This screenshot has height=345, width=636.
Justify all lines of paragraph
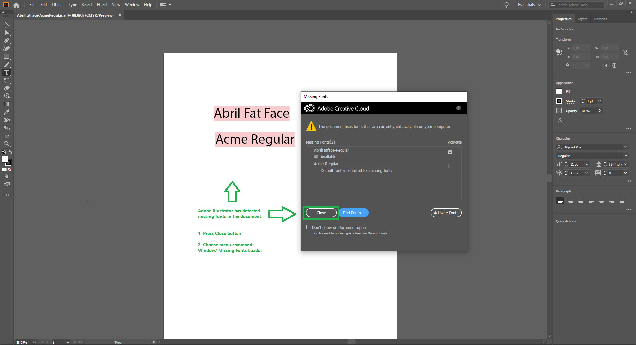[x=622, y=201]
